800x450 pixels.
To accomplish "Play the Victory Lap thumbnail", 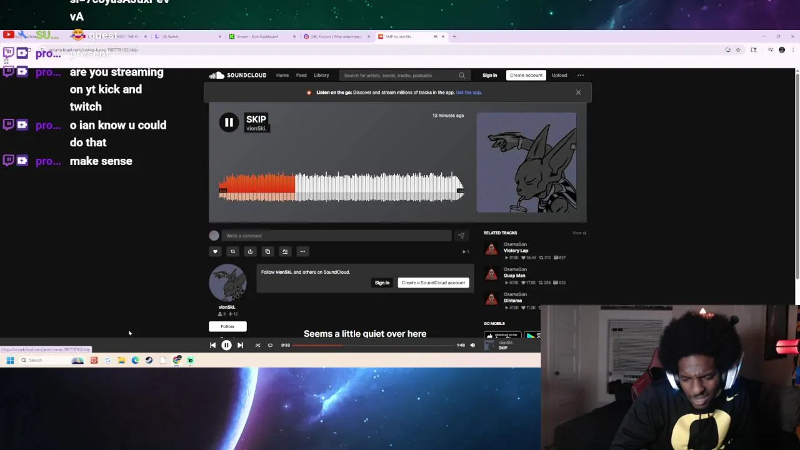I will (x=492, y=249).
